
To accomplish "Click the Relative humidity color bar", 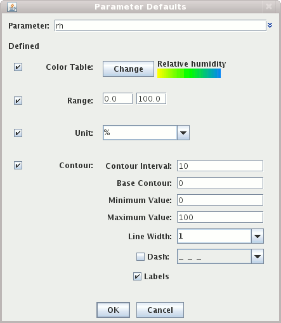I will (x=189, y=73).
